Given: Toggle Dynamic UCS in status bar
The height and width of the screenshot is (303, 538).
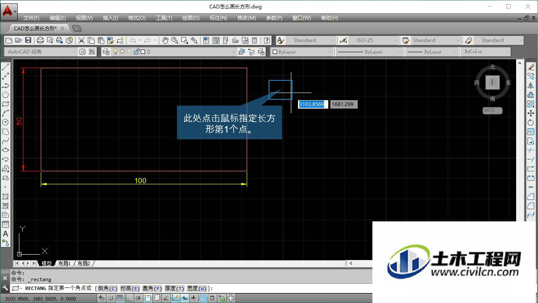Looking at the screenshot, I should (x=175, y=298).
